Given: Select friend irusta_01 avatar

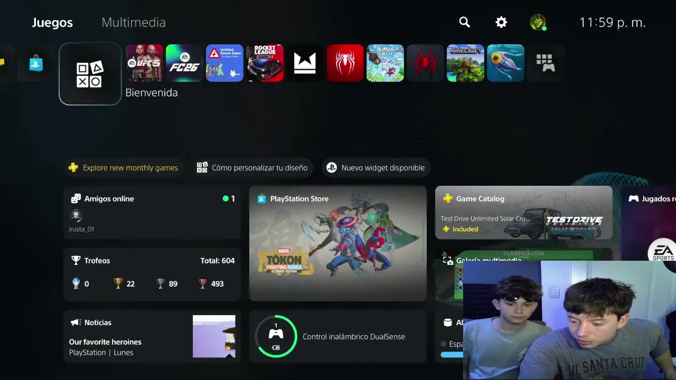Looking at the screenshot, I should 76,215.
